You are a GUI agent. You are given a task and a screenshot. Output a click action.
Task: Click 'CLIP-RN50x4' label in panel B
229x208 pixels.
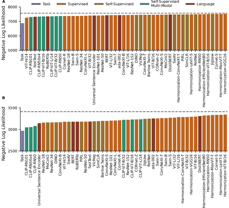(31, 166)
